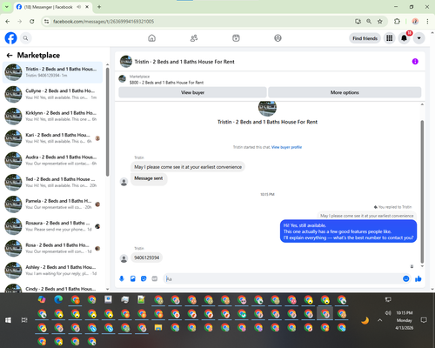Open a new browser tab

(x=99, y=7)
